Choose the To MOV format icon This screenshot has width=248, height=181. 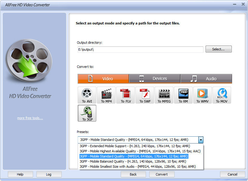[222, 95]
